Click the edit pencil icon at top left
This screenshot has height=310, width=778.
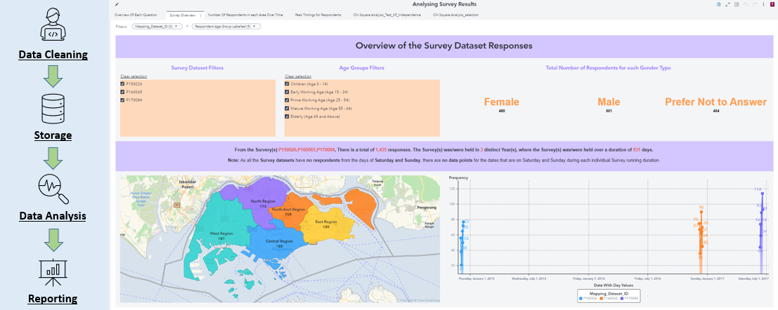coord(117,4)
